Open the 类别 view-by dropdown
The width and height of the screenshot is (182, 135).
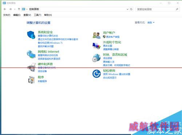tap(151, 22)
